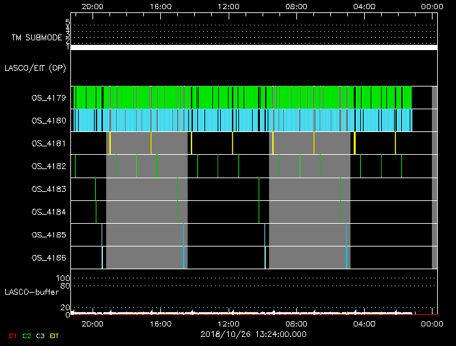Image resolution: width=456 pixels, height=346 pixels.
Task: Click the LASCO-buffer label
Action: pos(28,292)
